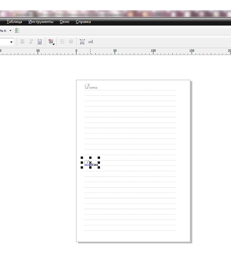Image resolution: width=231 pixels, height=266 pixels.
Task: Open the Окно menu
Action: tap(65, 22)
